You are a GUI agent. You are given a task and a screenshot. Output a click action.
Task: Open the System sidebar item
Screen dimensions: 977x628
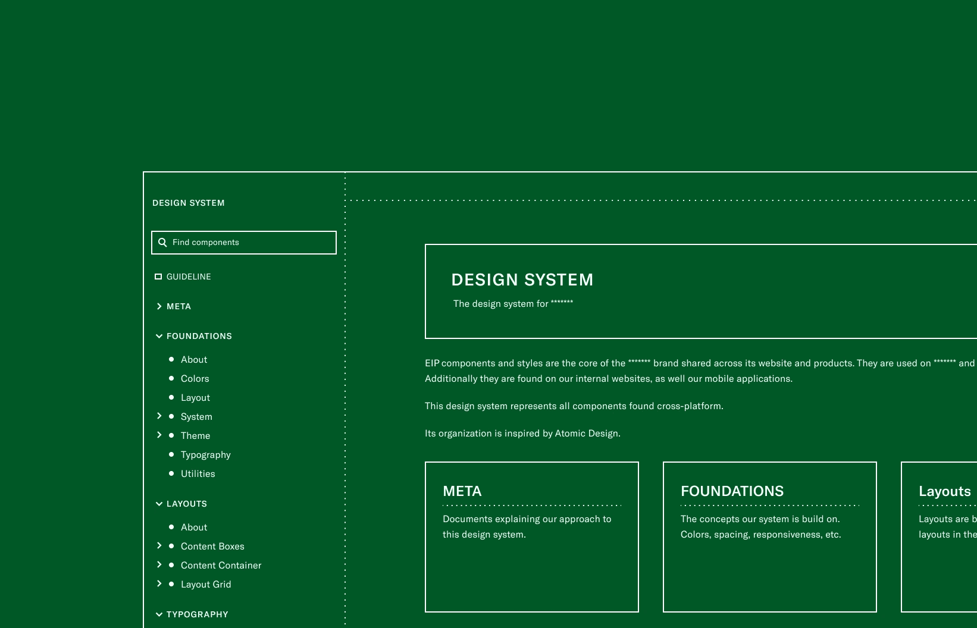pyautogui.click(x=196, y=417)
